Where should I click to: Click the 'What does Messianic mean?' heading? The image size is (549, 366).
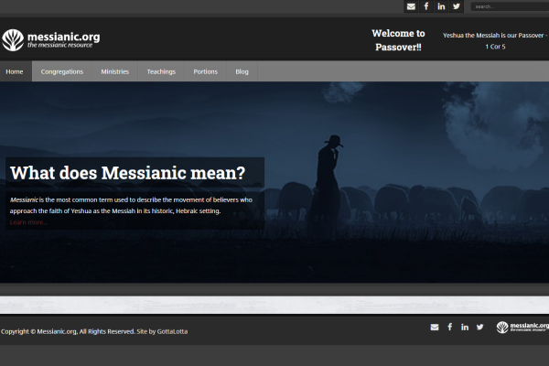[128, 173]
